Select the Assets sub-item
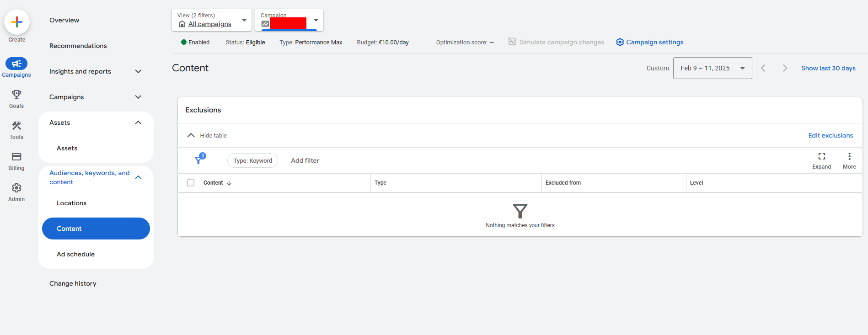Viewport: 868px width, 335px height. pyautogui.click(x=67, y=148)
